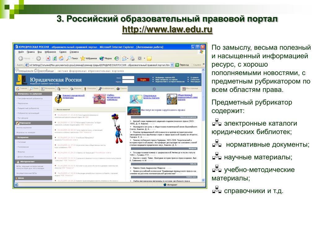The height and width of the screenshot is (237, 317).
Task: Open the Конференции portal nav item
Action: coord(106,89)
